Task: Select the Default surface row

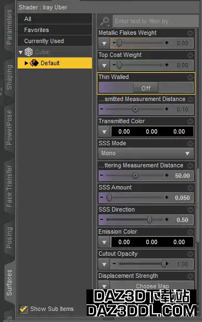Action: [55, 63]
